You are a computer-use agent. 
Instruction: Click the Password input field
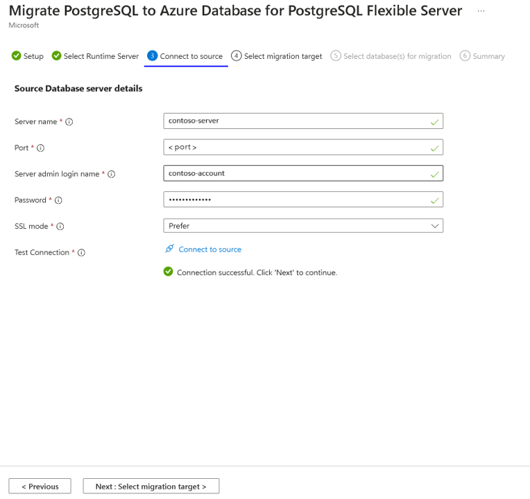point(303,200)
